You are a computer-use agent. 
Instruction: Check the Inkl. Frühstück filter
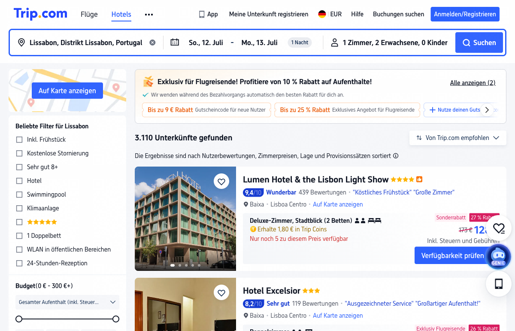pyautogui.click(x=19, y=140)
